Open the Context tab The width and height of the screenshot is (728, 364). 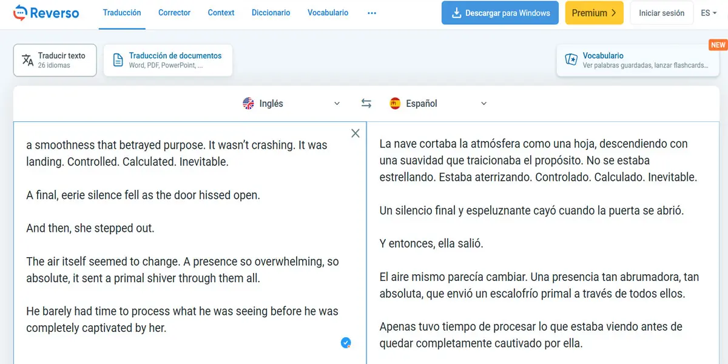221,13
